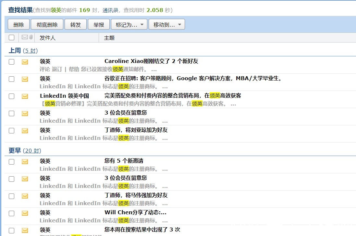Open email Will Chen分享了动态
The width and height of the screenshot is (356, 236).
click(x=136, y=212)
